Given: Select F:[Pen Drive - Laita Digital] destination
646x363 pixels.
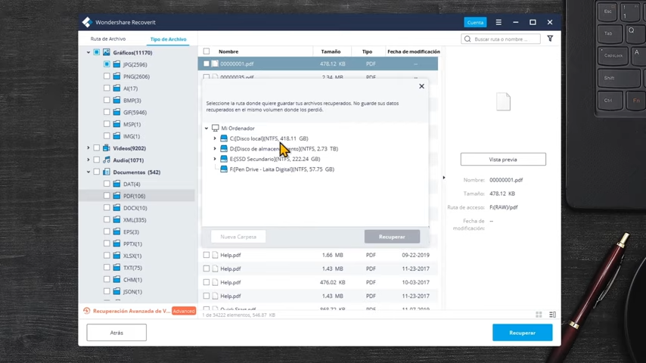Looking at the screenshot, I should click(282, 169).
